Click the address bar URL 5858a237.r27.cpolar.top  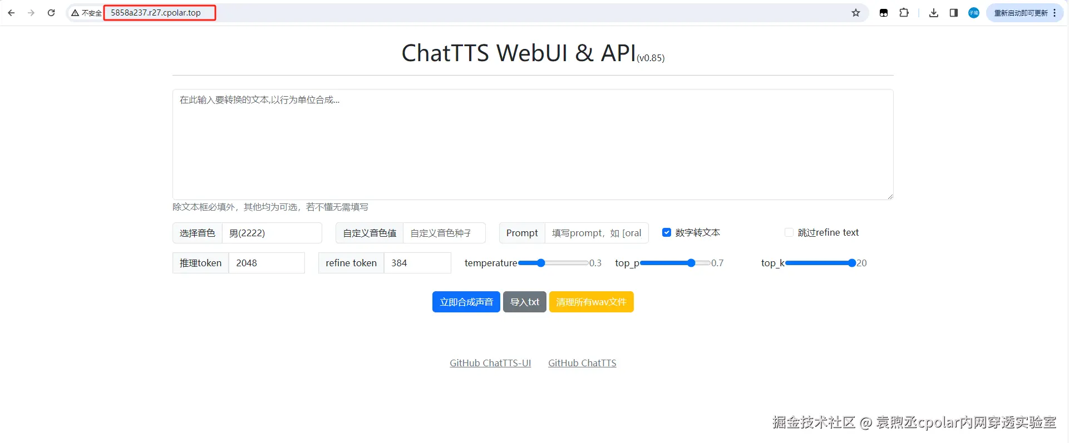point(156,13)
